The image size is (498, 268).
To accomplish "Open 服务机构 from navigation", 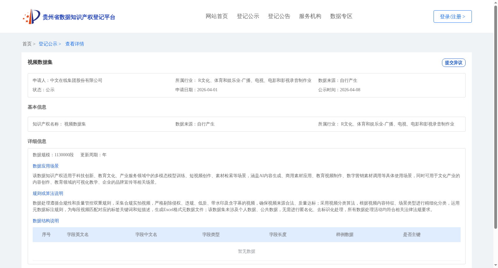I will [310, 16].
